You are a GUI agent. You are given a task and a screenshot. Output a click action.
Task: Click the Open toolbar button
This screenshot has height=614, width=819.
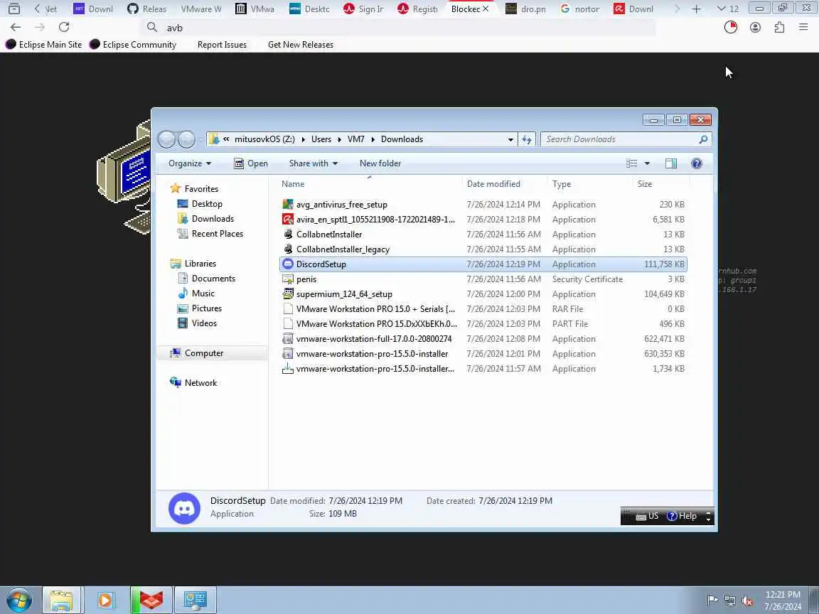(251, 163)
